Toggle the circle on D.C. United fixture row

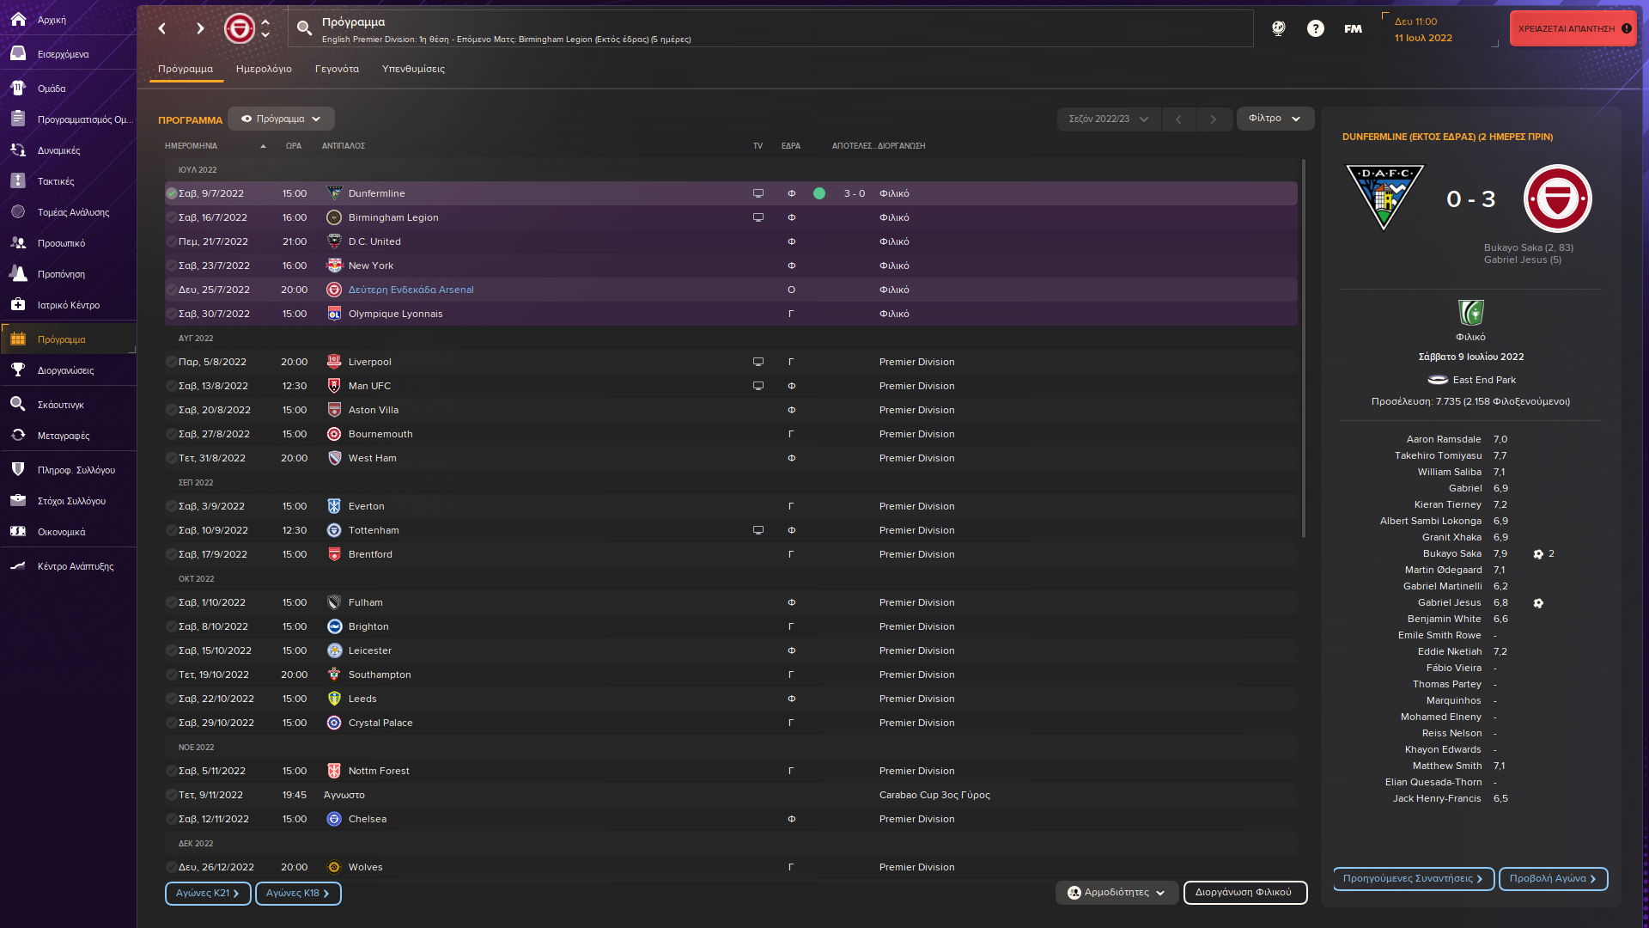[x=172, y=241]
